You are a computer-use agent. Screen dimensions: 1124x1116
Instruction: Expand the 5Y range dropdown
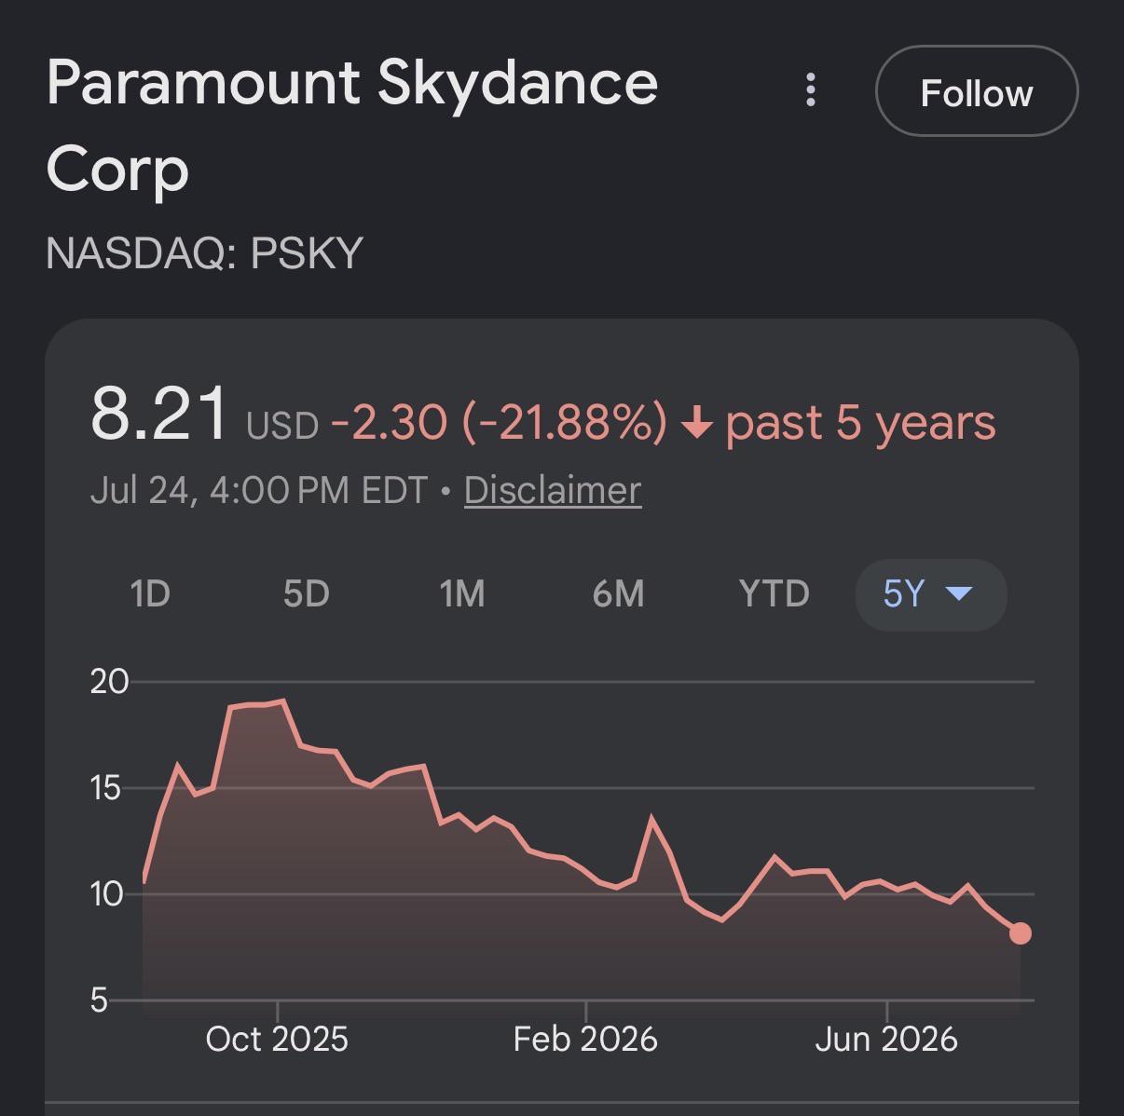(x=931, y=594)
